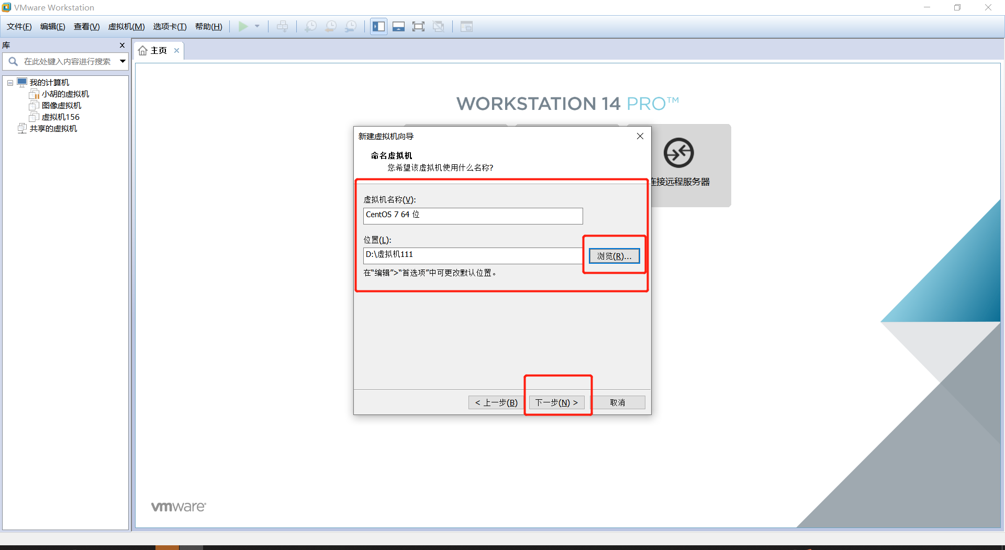
Task: Close the VMware Workstation window
Action: pos(988,7)
